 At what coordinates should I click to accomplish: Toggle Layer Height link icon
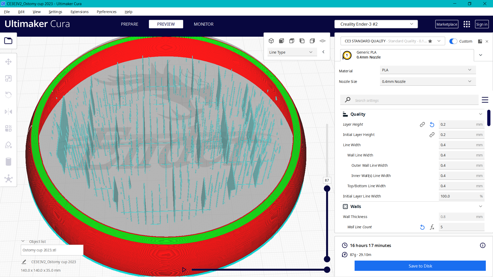(422, 125)
